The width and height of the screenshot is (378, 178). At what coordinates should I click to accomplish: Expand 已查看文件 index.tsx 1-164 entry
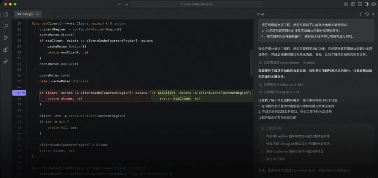click(x=281, y=85)
